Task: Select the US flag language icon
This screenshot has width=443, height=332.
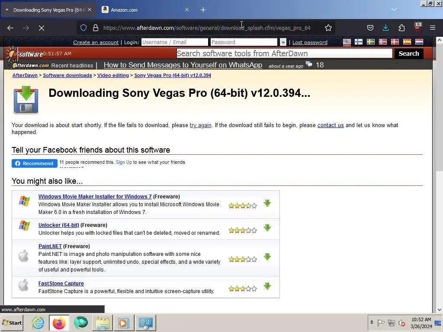Action: click(347, 42)
